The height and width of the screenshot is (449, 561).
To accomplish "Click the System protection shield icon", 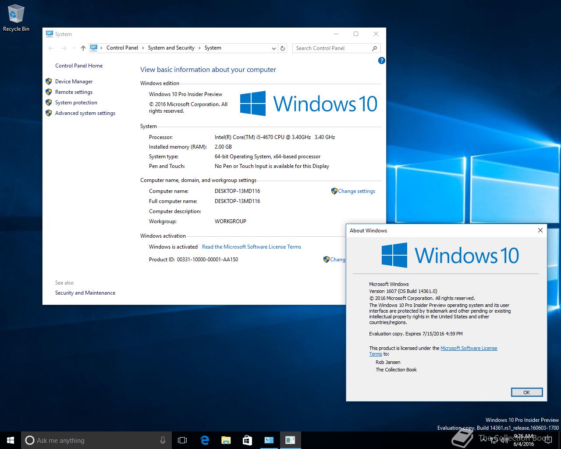I will click(49, 103).
